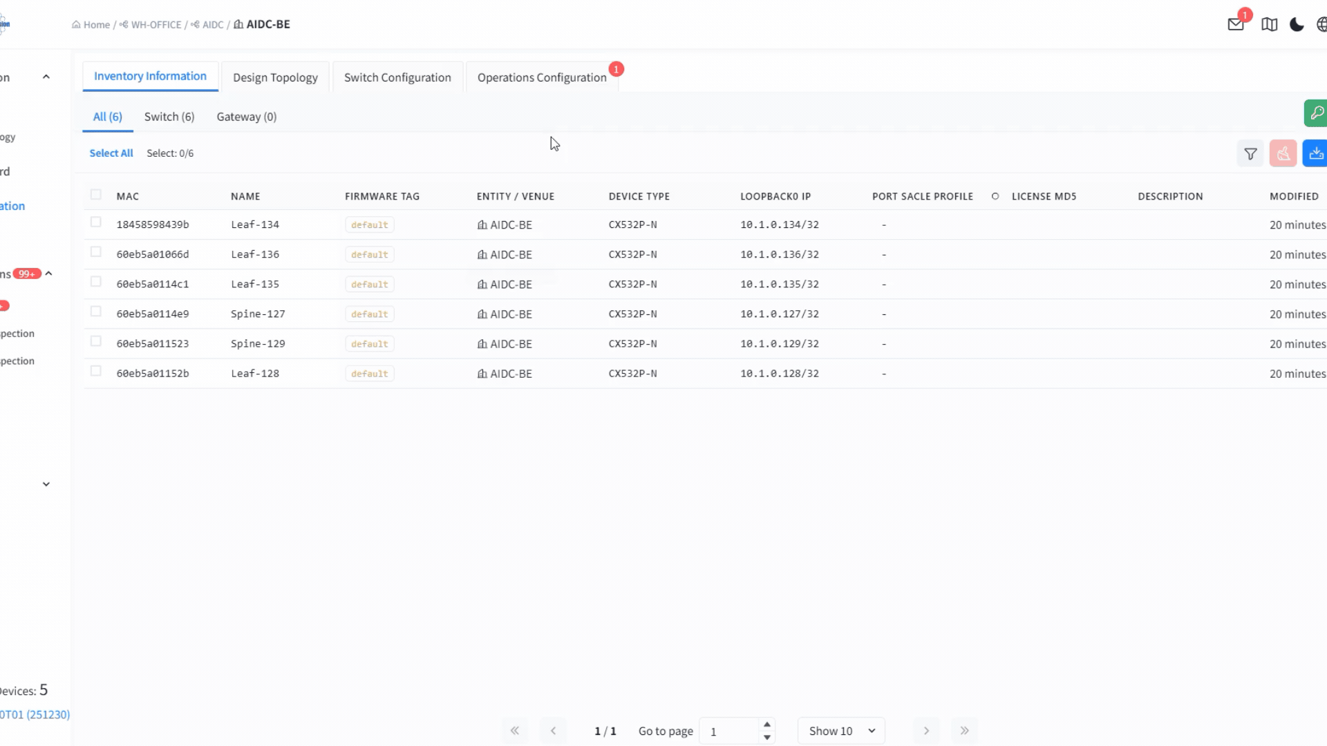
Task: Check the Leaf-134 row checkbox
Action: [x=96, y=222]
